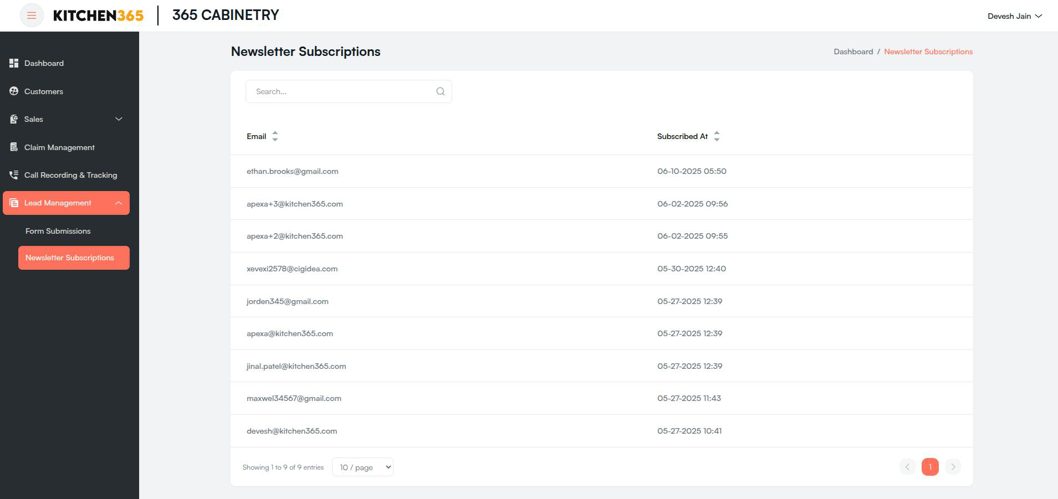Click the 05-27-2025 10:41 date cell
Screen dimensions: 1058x499
tap(689, 431)
